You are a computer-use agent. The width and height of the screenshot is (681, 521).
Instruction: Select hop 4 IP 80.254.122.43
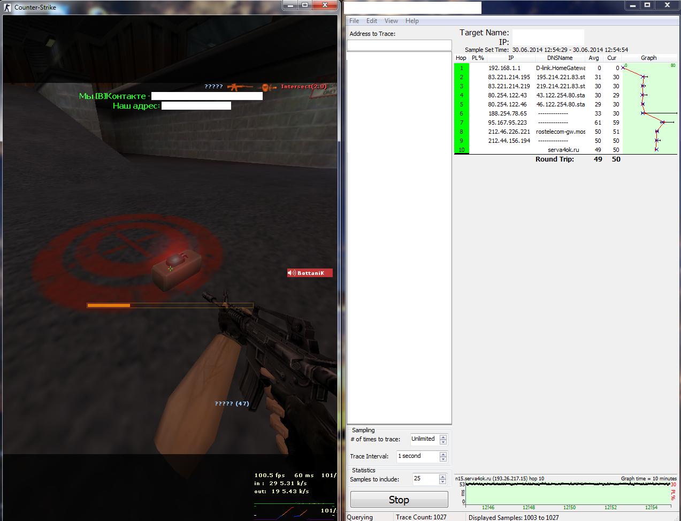coord(507,95)
